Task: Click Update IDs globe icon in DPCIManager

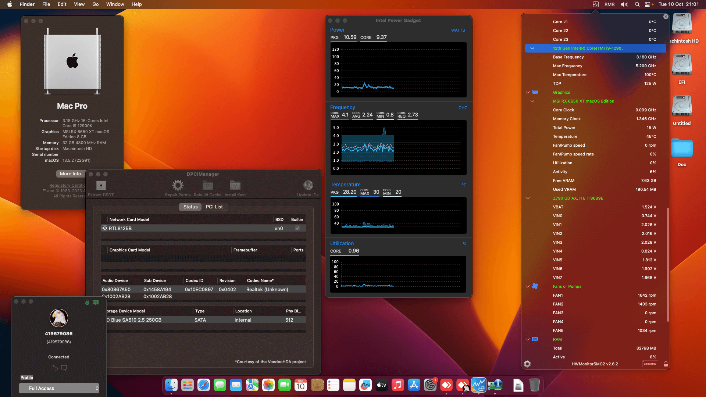Action: click(x=308, y=185)
